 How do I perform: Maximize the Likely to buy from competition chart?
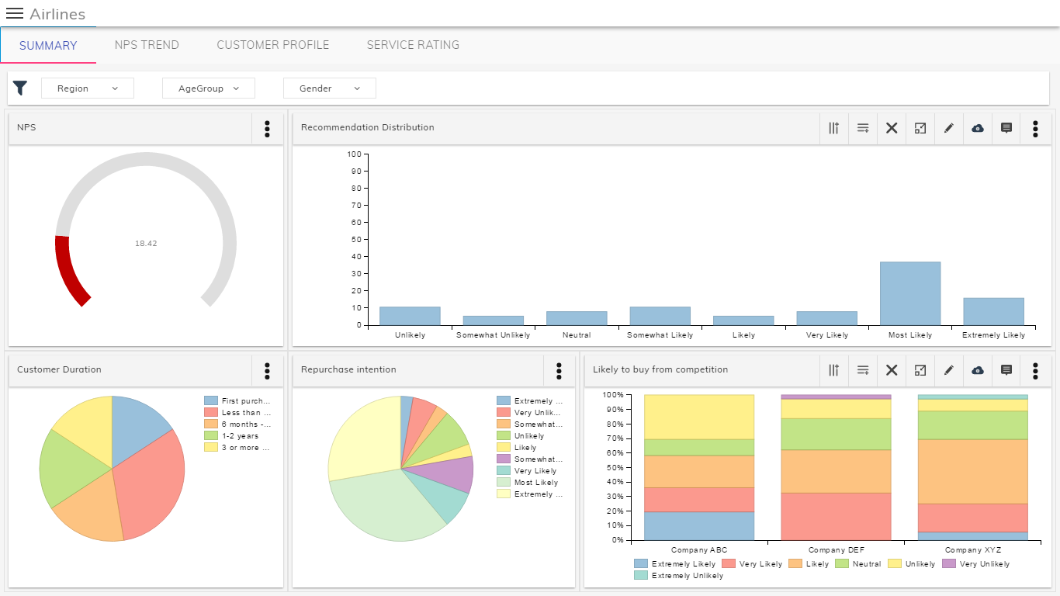point(920,371)
